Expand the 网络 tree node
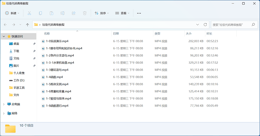This screenshot has height=136, width=260. click(x=4, y=113)
